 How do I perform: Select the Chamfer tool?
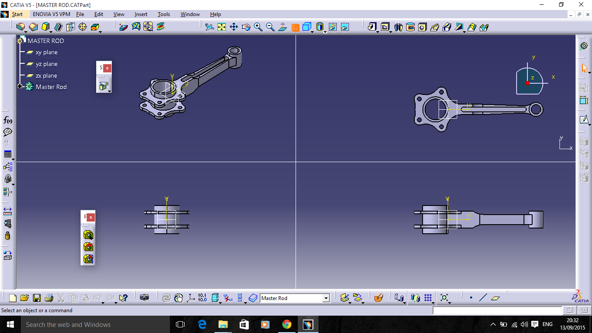click(33, 27)
